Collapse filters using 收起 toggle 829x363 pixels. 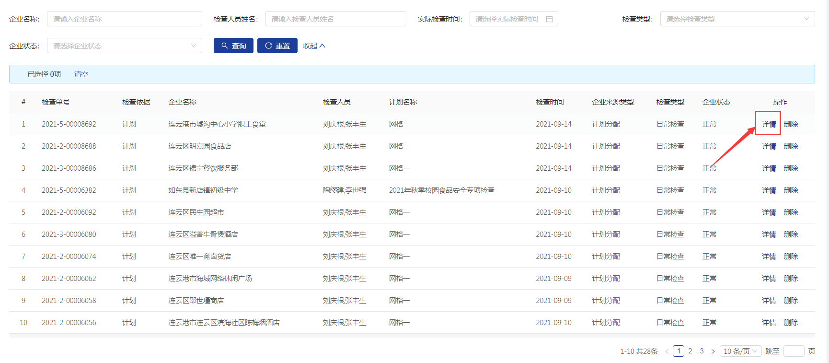314,46
